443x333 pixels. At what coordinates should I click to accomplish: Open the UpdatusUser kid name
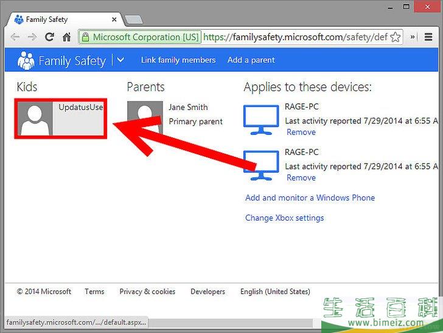[x=81, y=107]
